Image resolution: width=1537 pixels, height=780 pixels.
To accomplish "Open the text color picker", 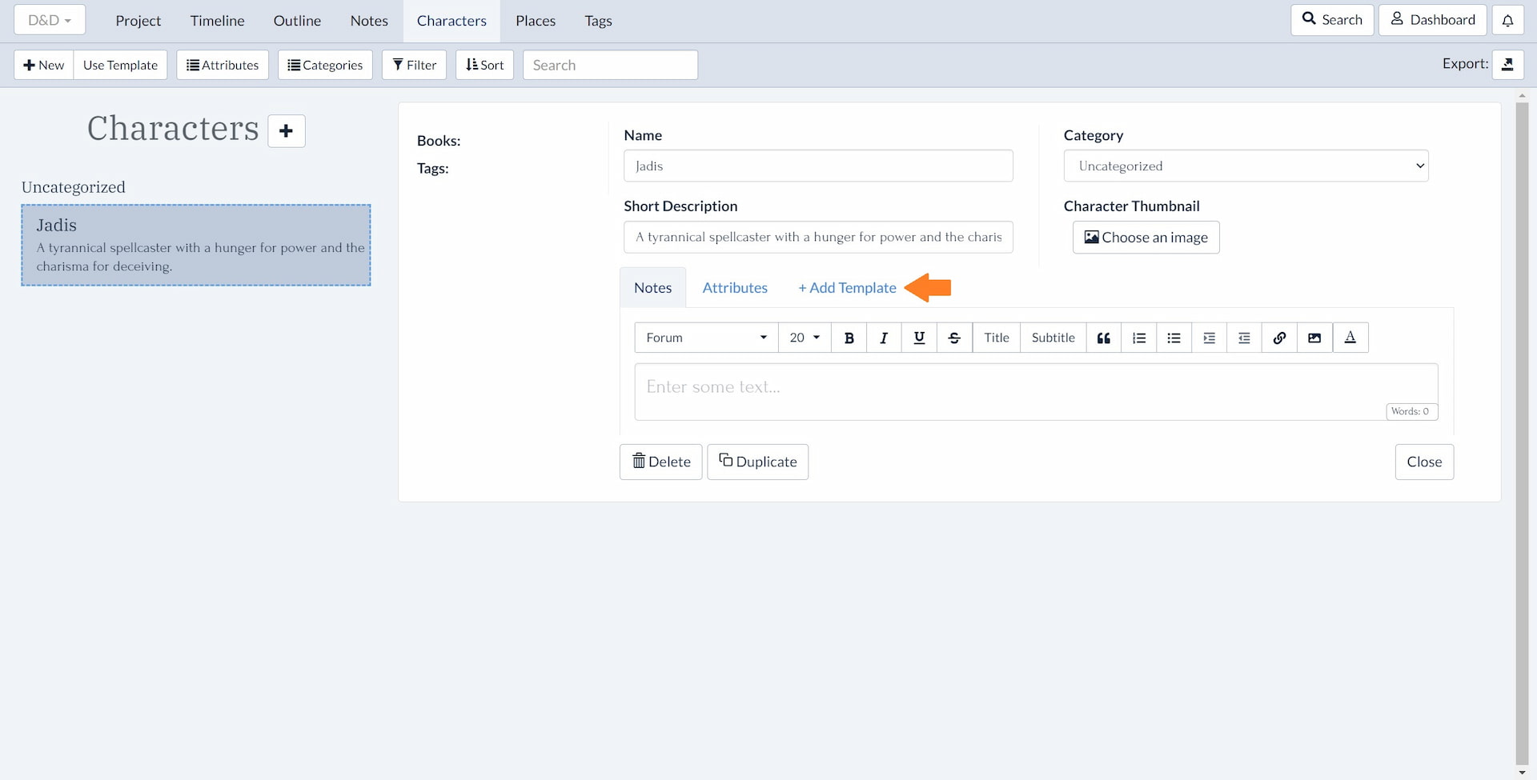I will point(1350,338).
